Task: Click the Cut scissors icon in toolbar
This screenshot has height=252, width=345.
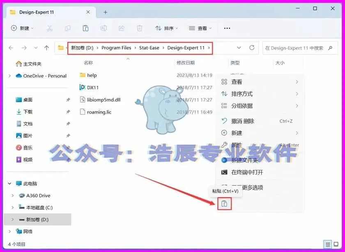Action: click(x=50, y=28)
